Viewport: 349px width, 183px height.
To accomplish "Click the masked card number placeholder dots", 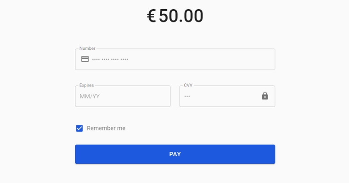I will click(x=110, y=59).
